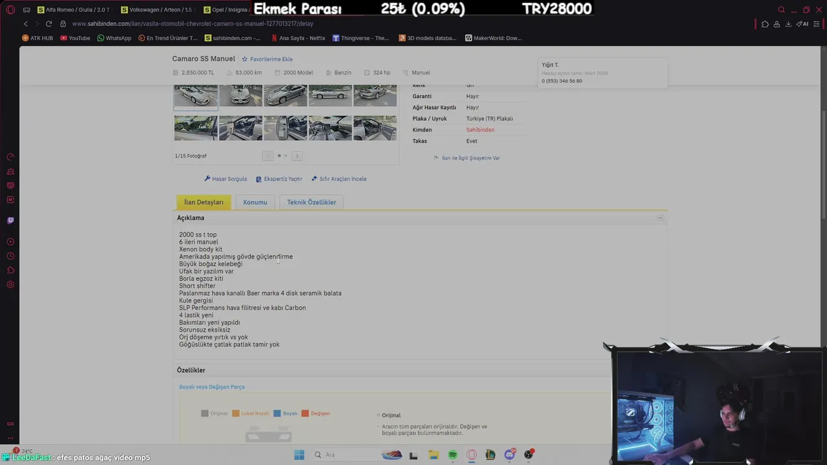Click the Ekspertiz Yaptır link
Viewport: 827px width, 465px height.
(279, 179)
